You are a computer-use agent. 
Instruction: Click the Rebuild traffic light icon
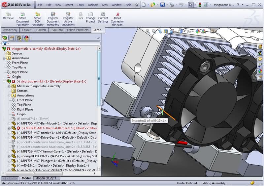[200, 5]
